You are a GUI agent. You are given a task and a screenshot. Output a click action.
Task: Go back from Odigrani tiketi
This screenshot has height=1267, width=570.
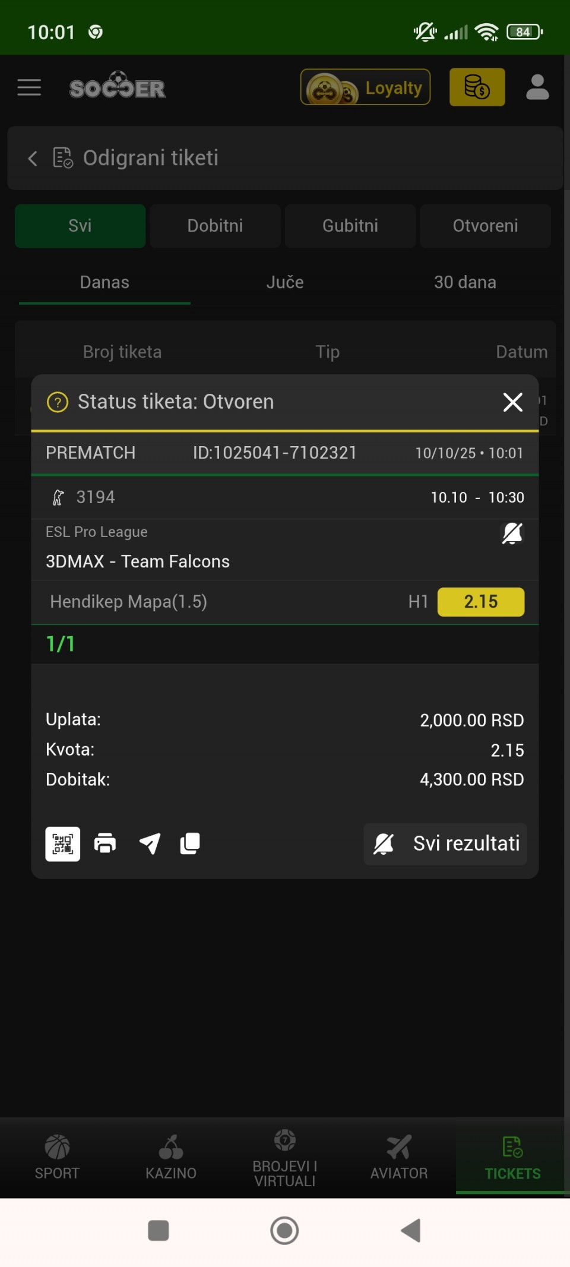tap(33, 159)
